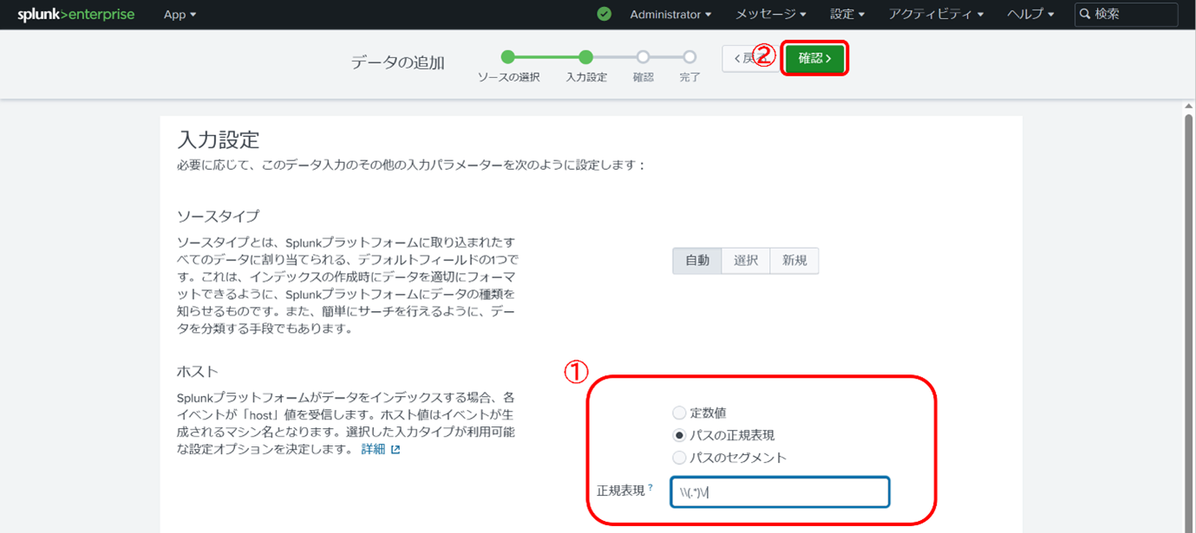1196x533 pixels.
Task: Click the 入力設定 step indicator circle
Action: [x=584, y=56]
